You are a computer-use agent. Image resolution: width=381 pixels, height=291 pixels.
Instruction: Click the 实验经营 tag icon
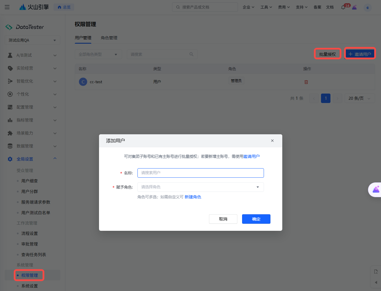[10, 68]
